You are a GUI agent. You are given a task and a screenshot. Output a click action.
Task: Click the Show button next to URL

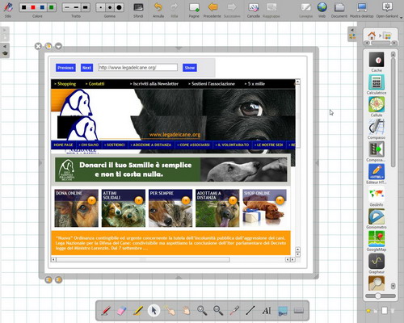click(x=190, y=68)
